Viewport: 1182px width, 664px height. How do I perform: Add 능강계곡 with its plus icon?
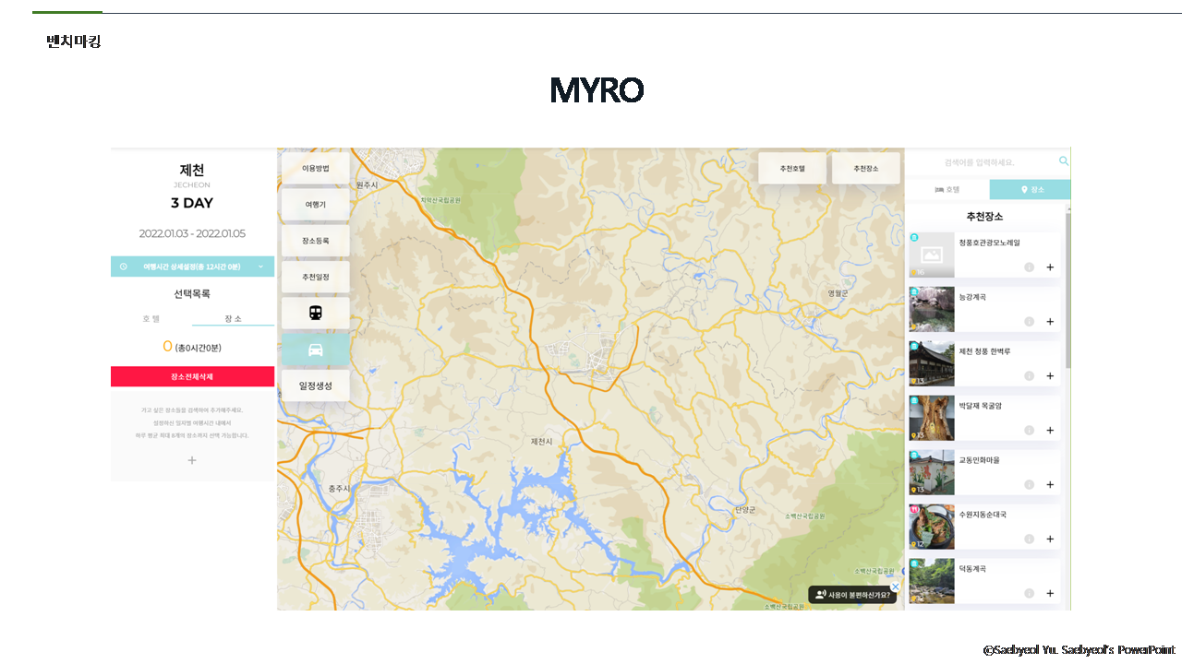click(x=1050, y=322)
